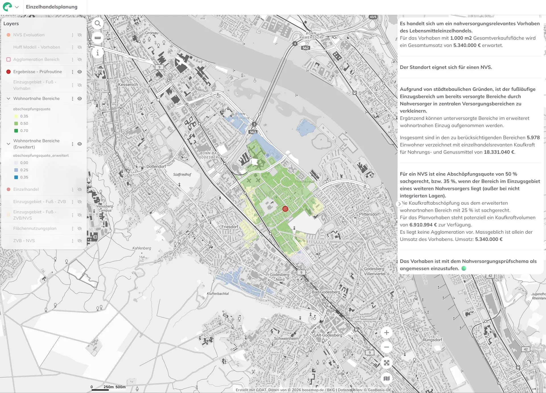Click the 0.50 green legend swatch

16,123
